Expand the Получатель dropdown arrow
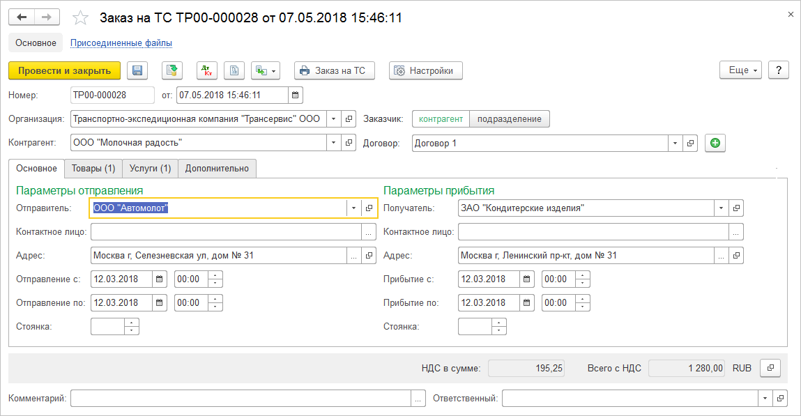The width and height of the screenshot is (801, 416). click(721, 208)
